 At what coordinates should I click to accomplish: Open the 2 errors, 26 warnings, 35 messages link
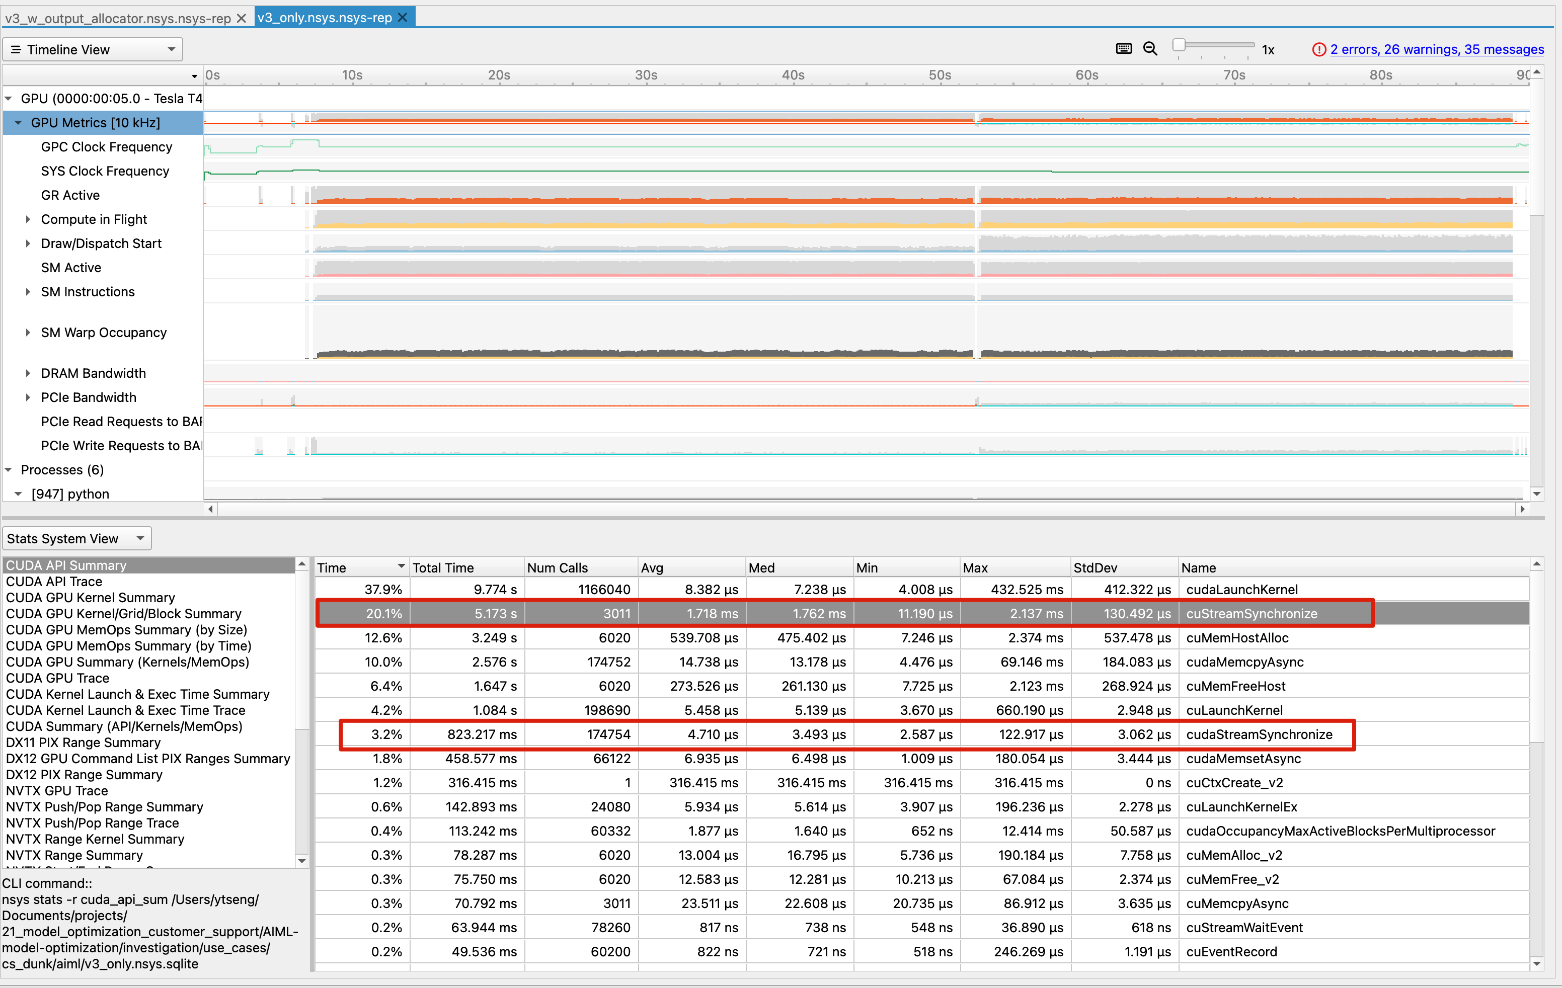click(x=1437, y=49)
